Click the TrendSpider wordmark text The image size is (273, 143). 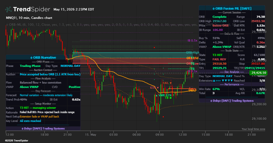(x=32, y=9)
